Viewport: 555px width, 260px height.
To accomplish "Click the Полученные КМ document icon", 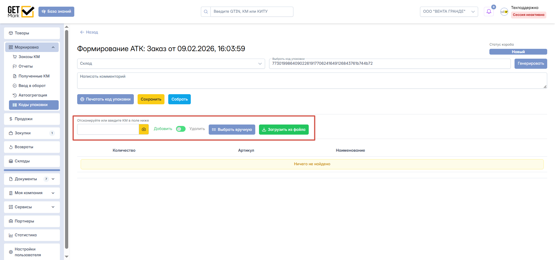I will coord(15,76).
